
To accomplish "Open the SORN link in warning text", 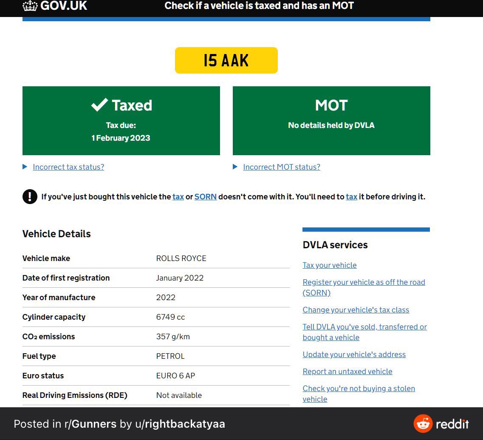I will 206,197.
